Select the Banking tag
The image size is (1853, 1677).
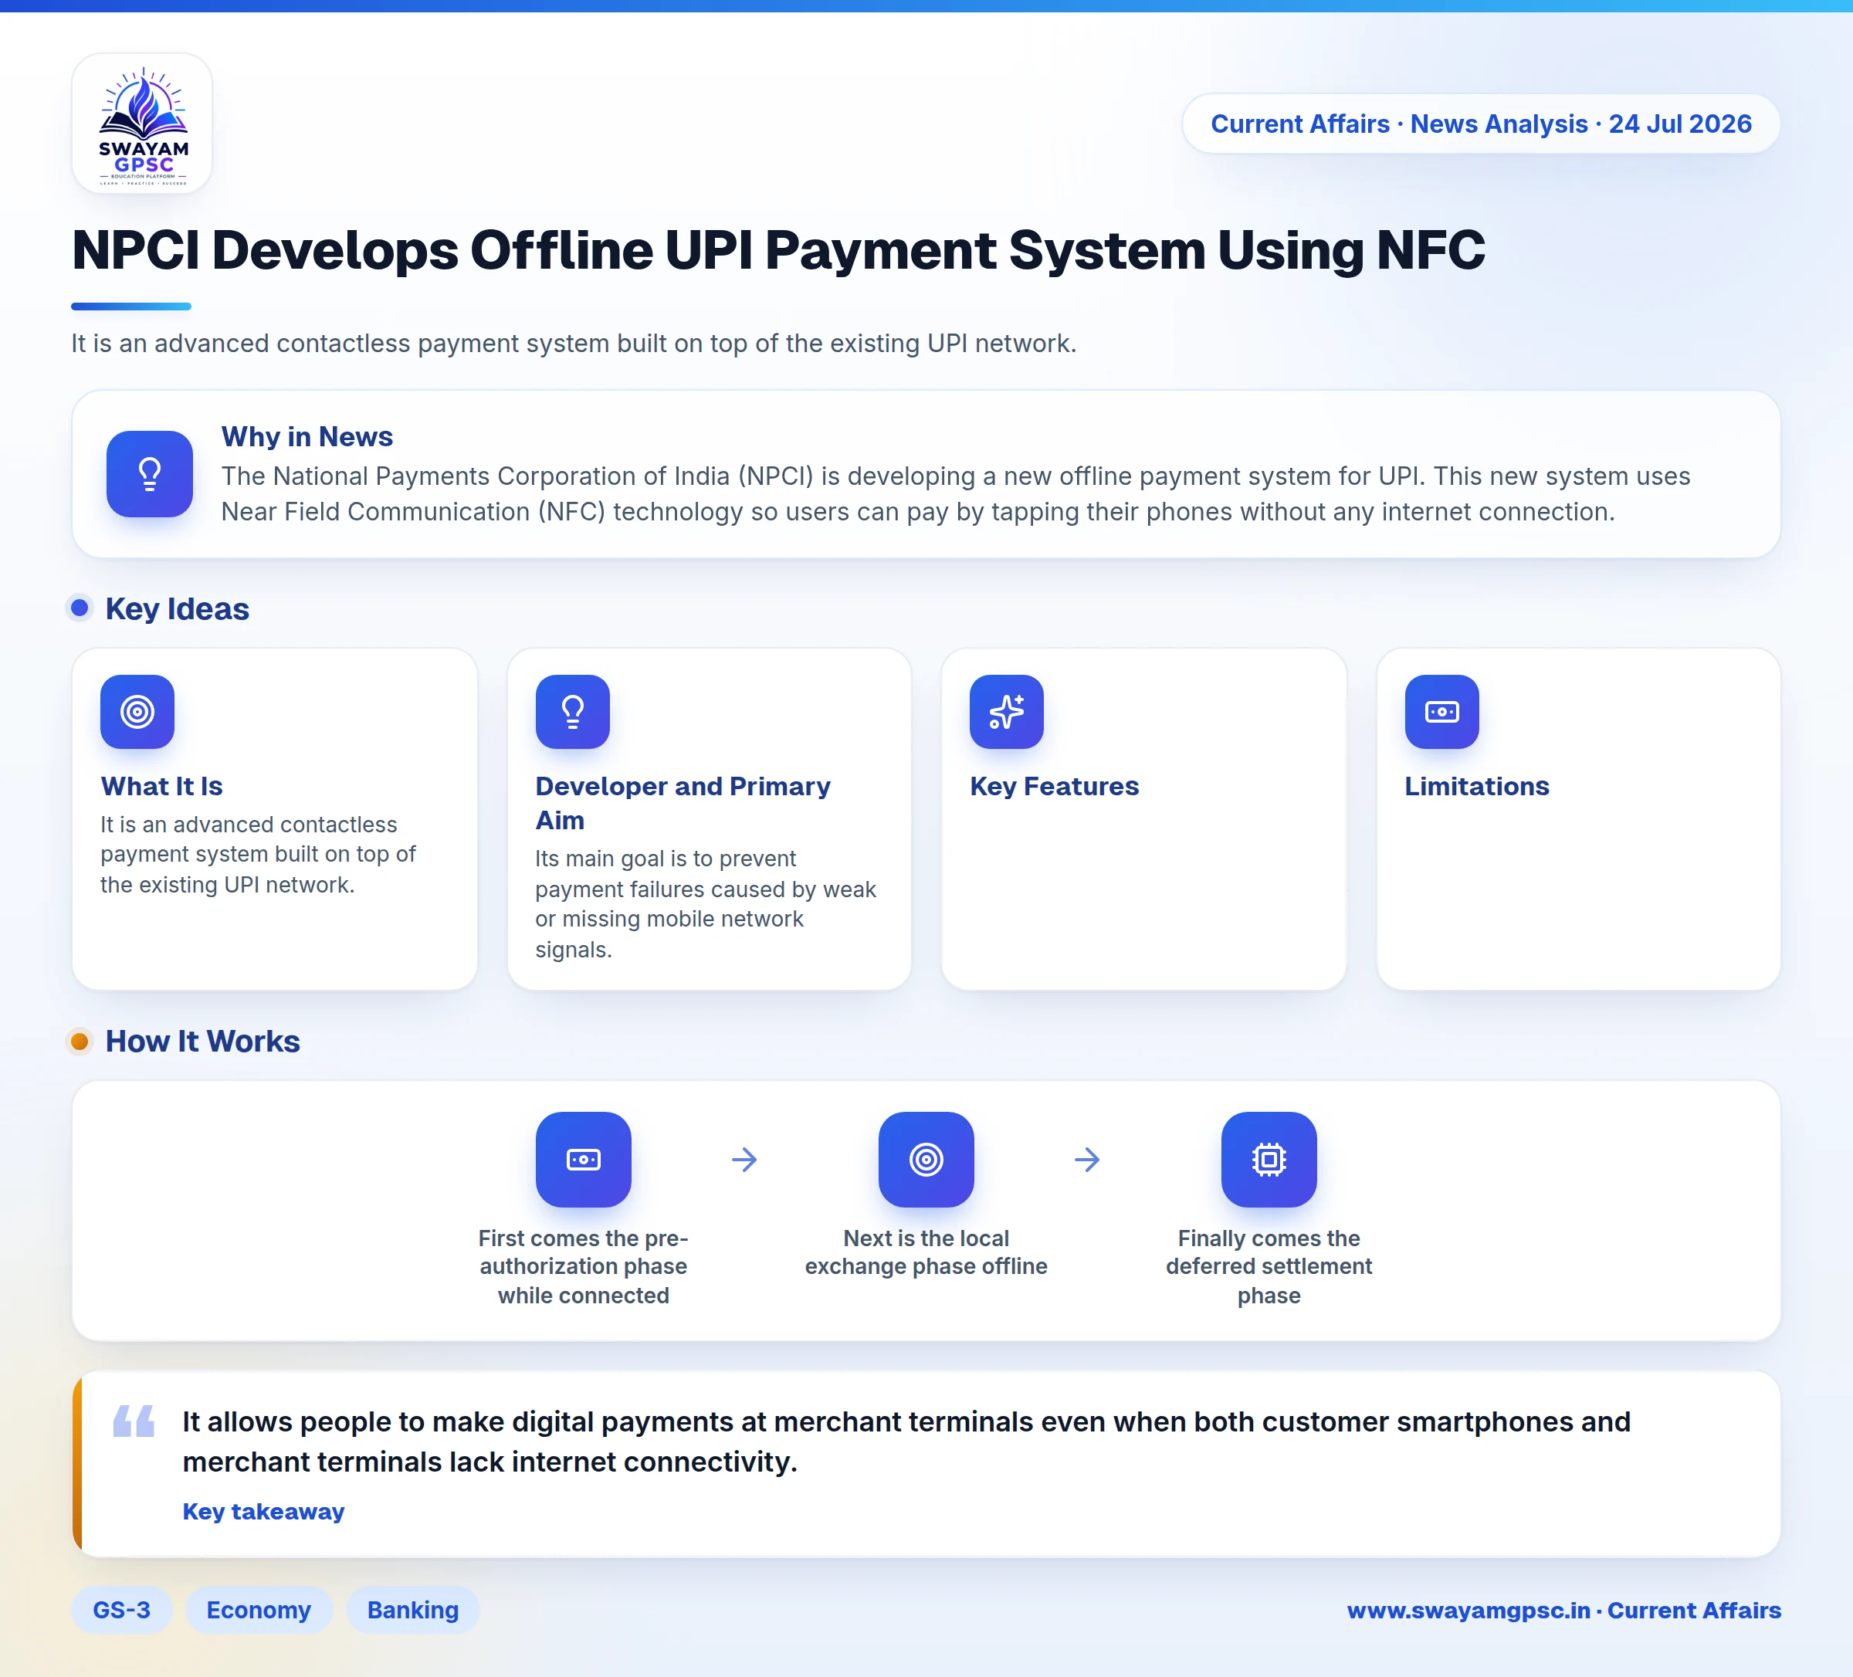[x=413, y=1610]
